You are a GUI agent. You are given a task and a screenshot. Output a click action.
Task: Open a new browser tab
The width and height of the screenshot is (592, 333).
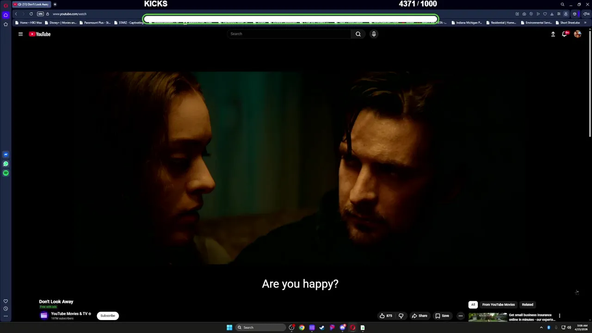pos(55,4)
